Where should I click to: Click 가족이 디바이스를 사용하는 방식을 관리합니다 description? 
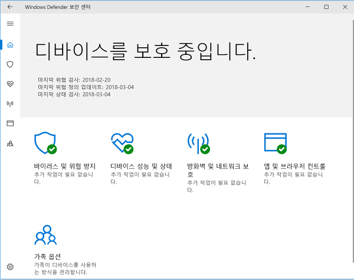(x=65, y=268)
